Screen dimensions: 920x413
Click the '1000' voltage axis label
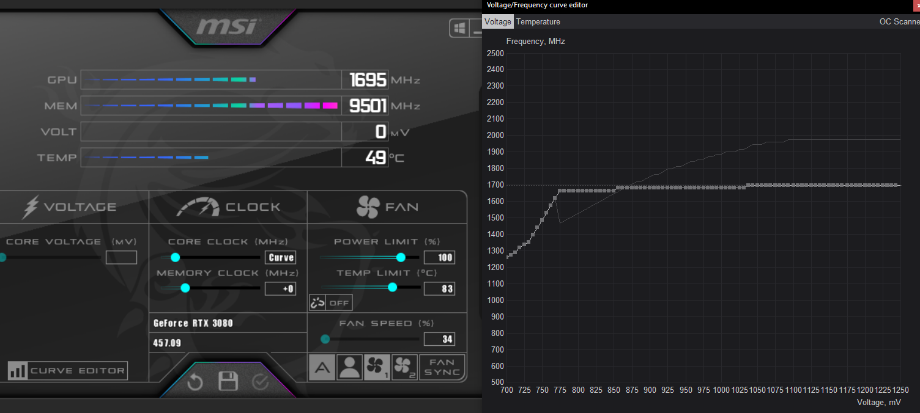[x=721, y=390]
